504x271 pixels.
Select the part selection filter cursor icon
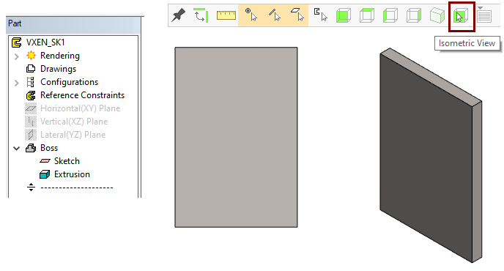320,15
